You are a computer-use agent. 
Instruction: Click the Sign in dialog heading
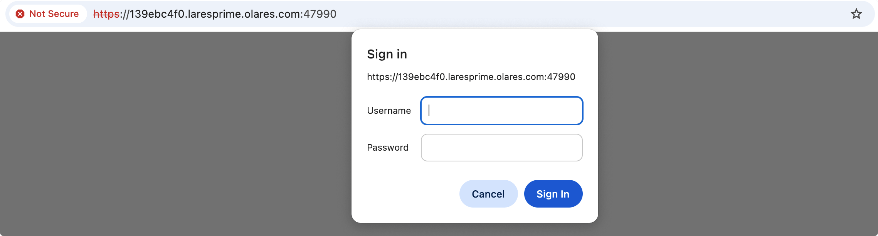pos(387,54)
